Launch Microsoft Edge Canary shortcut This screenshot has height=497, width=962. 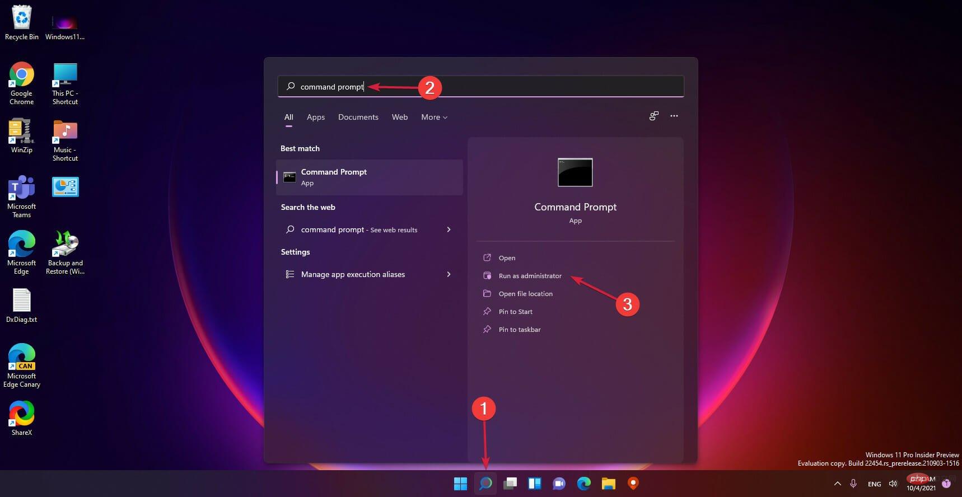[21, 366]
